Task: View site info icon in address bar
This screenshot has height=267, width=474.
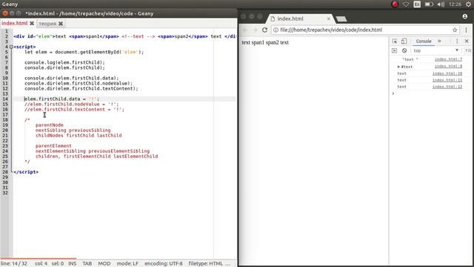Action: point(276,30)
